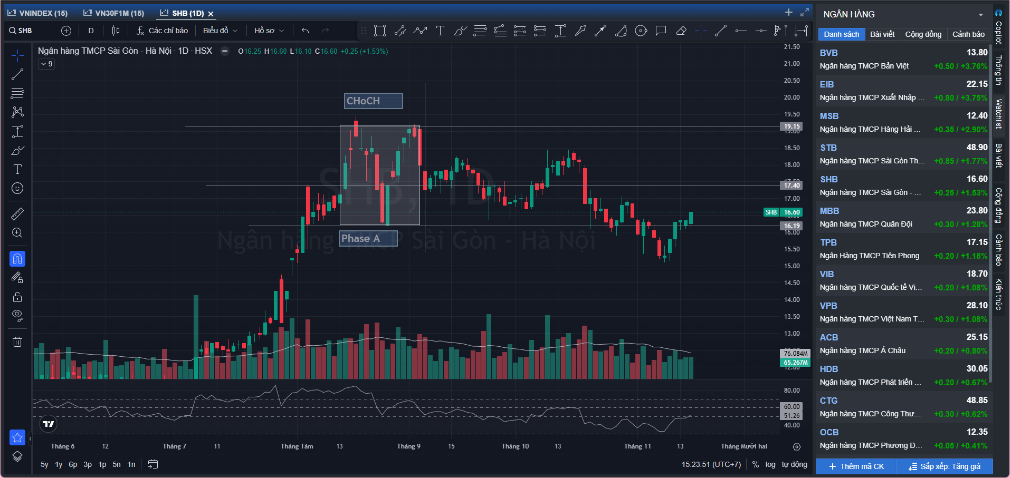Expand the 'Hồ sơ' dropdown
Viewport: 1011px width, 478px height.
[x=269, y=31]
